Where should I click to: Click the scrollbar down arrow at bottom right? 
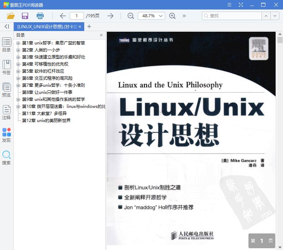[280, 247]
